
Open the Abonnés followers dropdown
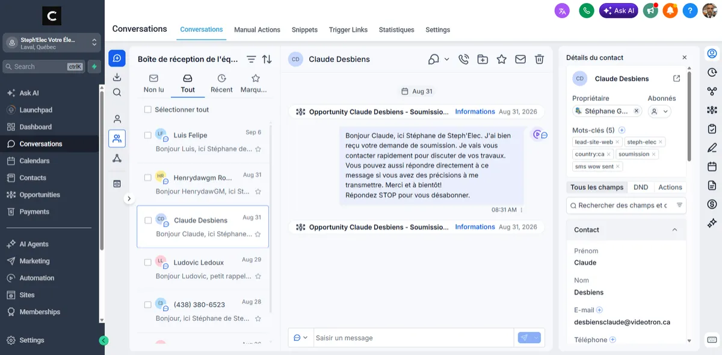tap(659, 111)
